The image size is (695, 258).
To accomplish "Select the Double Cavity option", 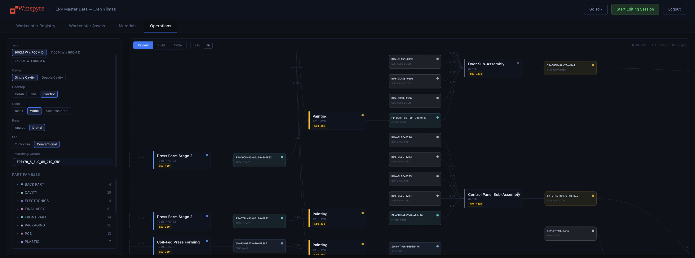I will 52,78.
